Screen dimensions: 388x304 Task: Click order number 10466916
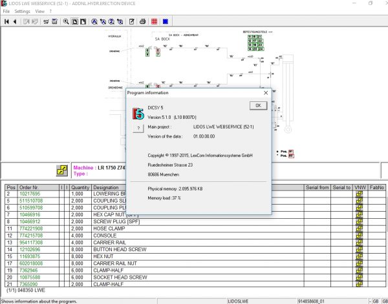coord(30,214)
